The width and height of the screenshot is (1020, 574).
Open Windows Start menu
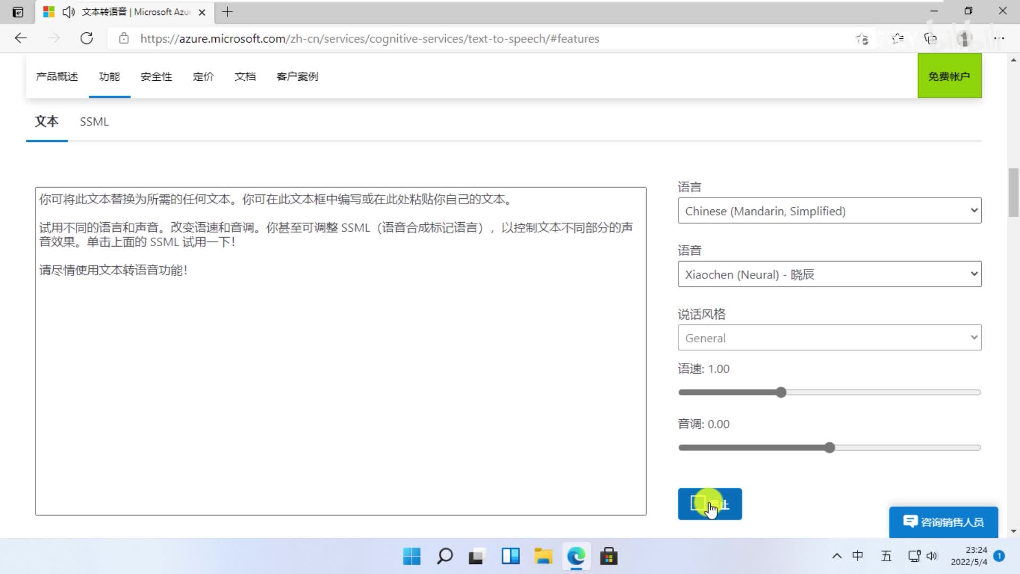412,556
